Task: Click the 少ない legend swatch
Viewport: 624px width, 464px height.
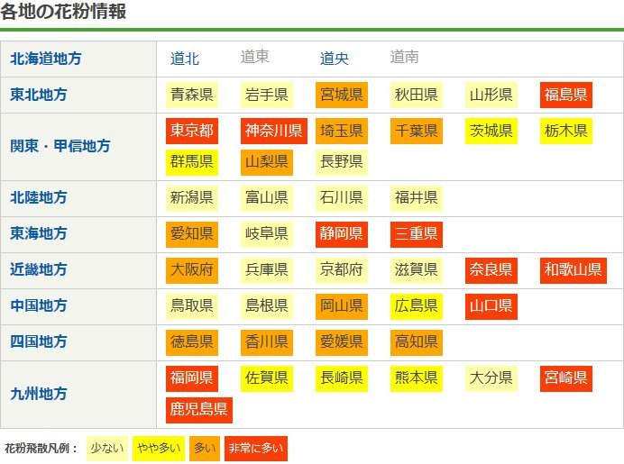Action: (x=107, y=448)
